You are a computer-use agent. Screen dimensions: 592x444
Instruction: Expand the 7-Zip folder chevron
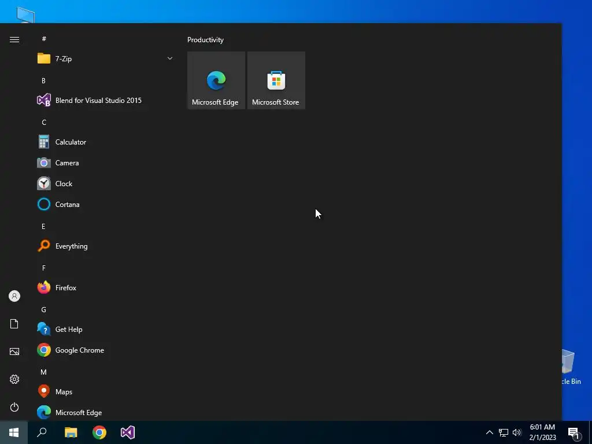[x=170, y=58]
